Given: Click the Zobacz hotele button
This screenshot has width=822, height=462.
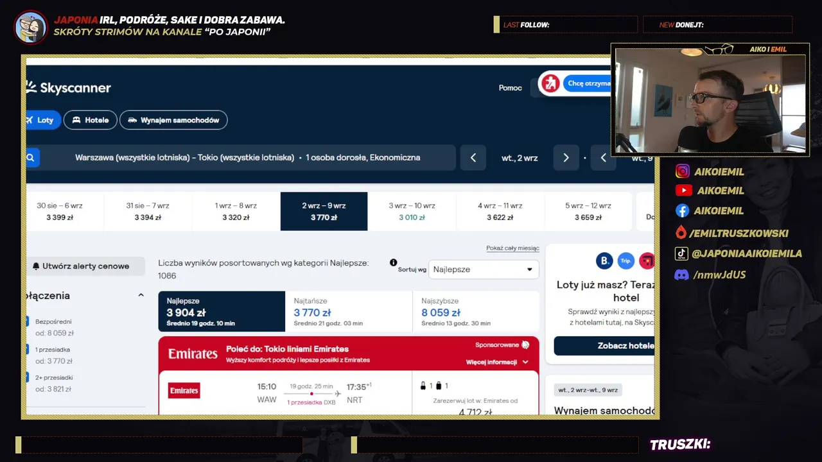Looking at the screenshot, I should click(604, 345).
